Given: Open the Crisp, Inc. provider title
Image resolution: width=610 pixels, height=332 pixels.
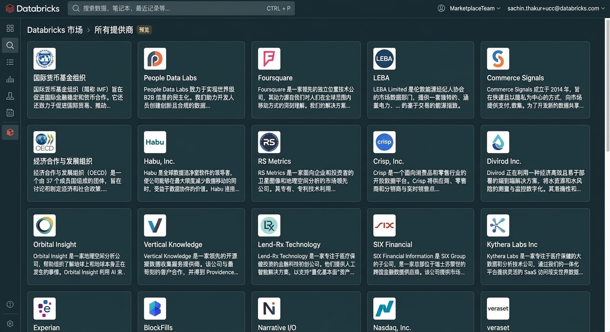Looking at the screenshot, I should [x=389, y=161].
